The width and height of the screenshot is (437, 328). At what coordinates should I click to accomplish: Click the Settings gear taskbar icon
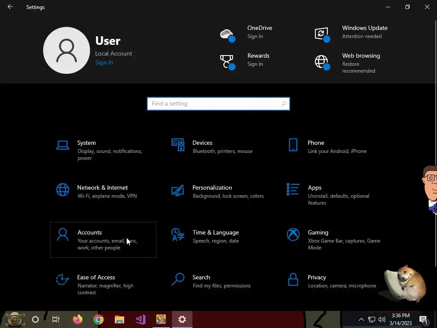182,319
